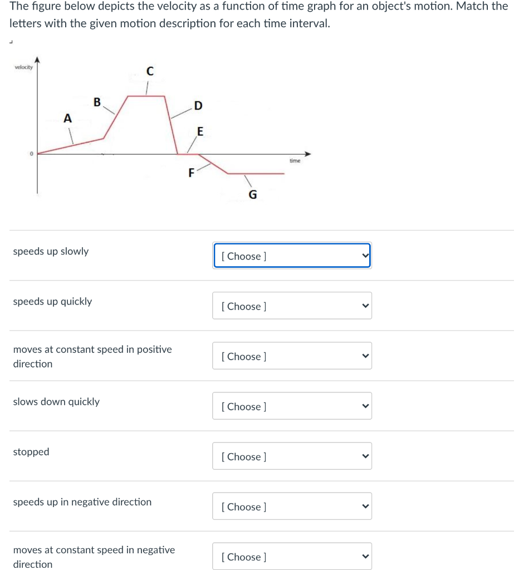The image size is (519, 570).
Task: Open the 'moves at constant speed in negative direction' dropdown
Action: click(x=292, y=556)
